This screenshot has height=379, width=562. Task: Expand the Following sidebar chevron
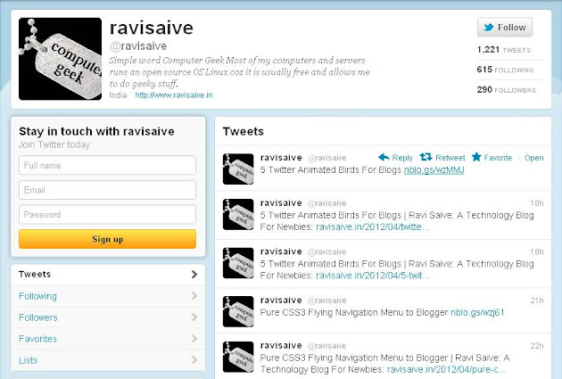click(194, 296)
